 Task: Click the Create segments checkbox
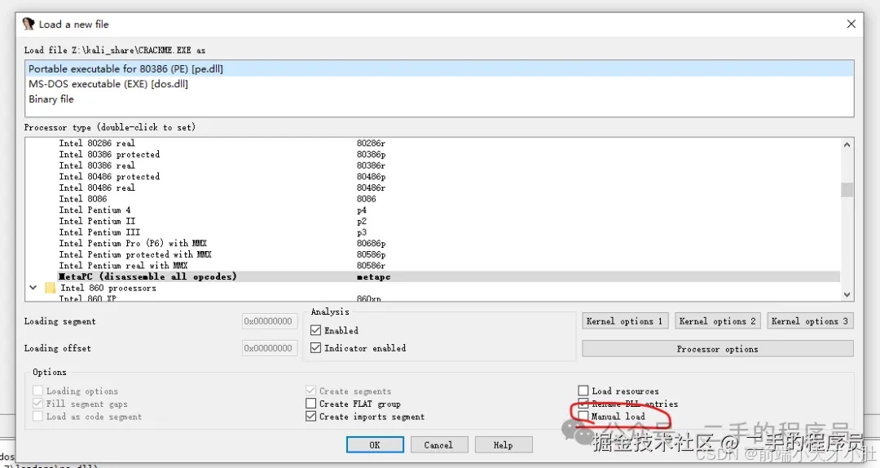(x=311, y=391)
